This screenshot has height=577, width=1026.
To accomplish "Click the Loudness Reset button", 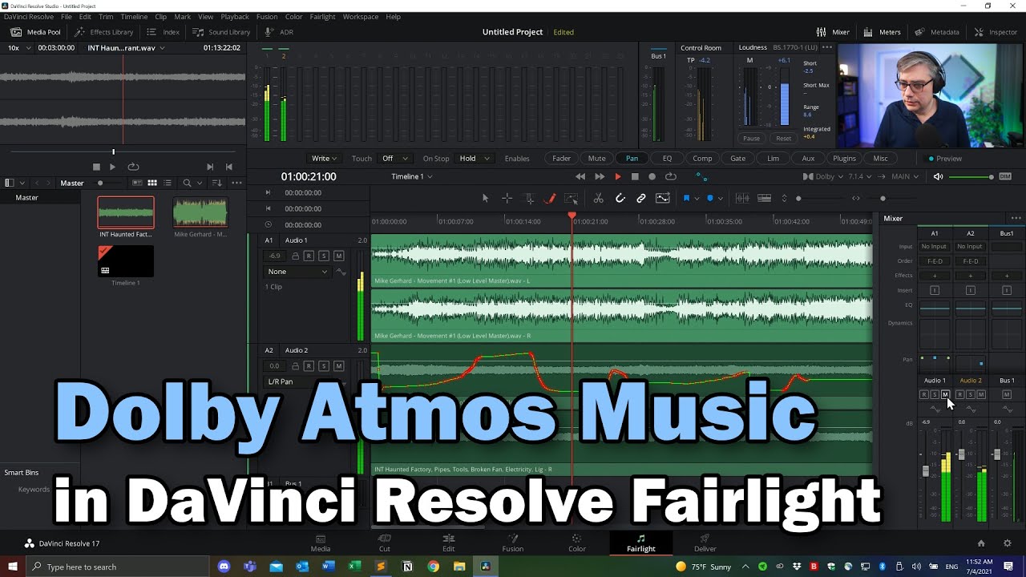I will click(x=783, y=138).
